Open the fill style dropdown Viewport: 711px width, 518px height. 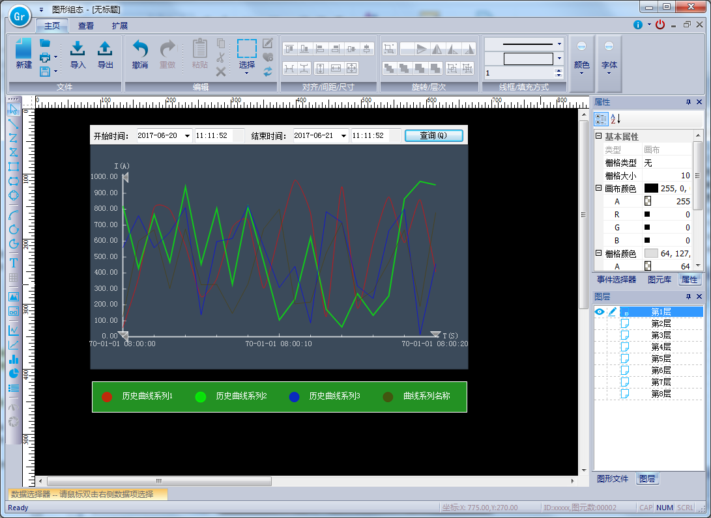click(x=560, y=59)
